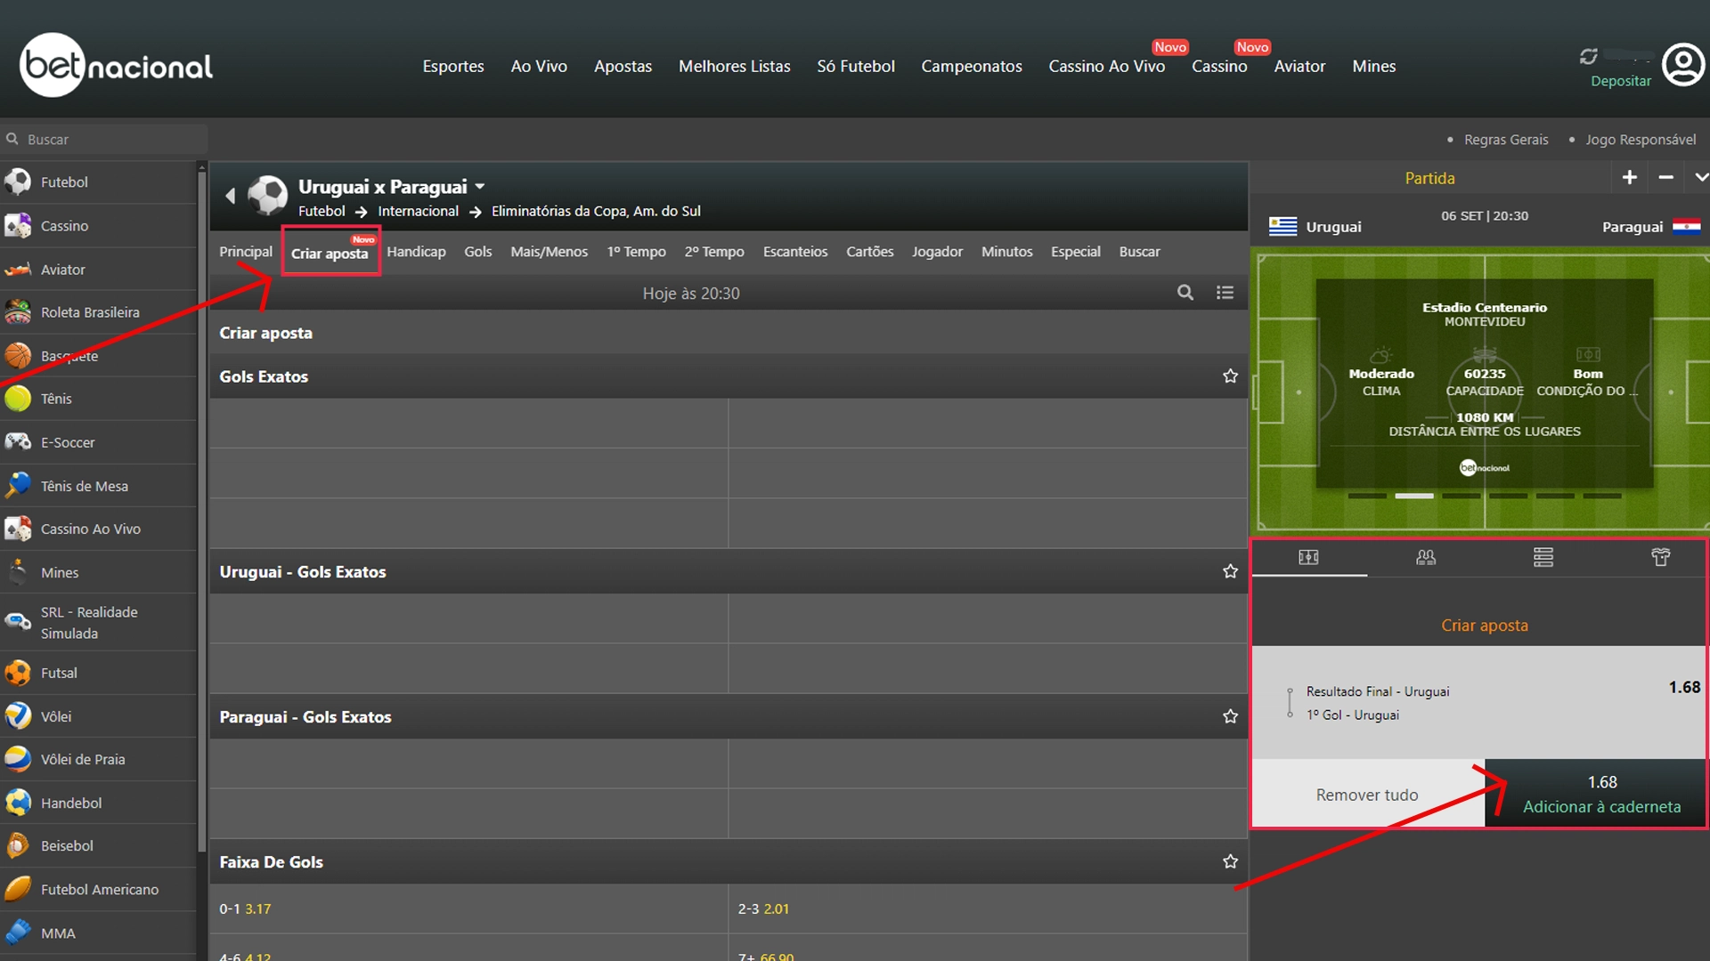The width and height of the screenshot is (1710, 961).
Task: Click the refresh balance icon
Action: pos(1588,57)
